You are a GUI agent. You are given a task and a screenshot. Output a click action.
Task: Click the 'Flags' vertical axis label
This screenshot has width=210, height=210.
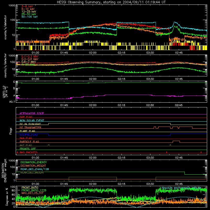click(11, 131)
